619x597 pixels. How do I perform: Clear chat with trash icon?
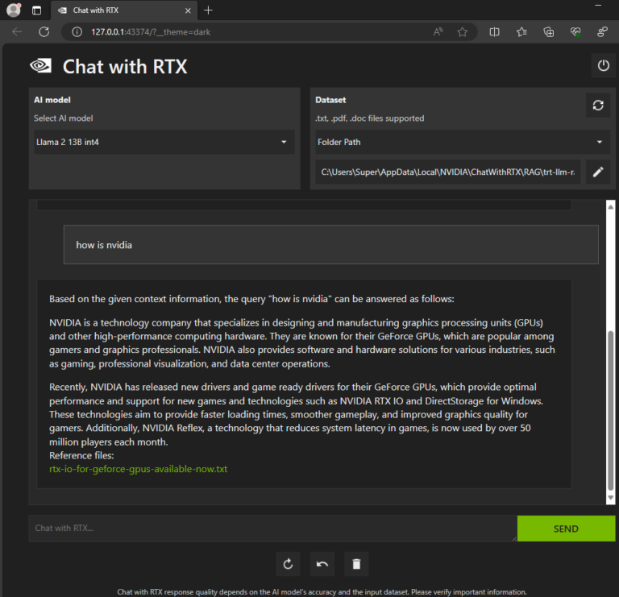click(356, 564)
